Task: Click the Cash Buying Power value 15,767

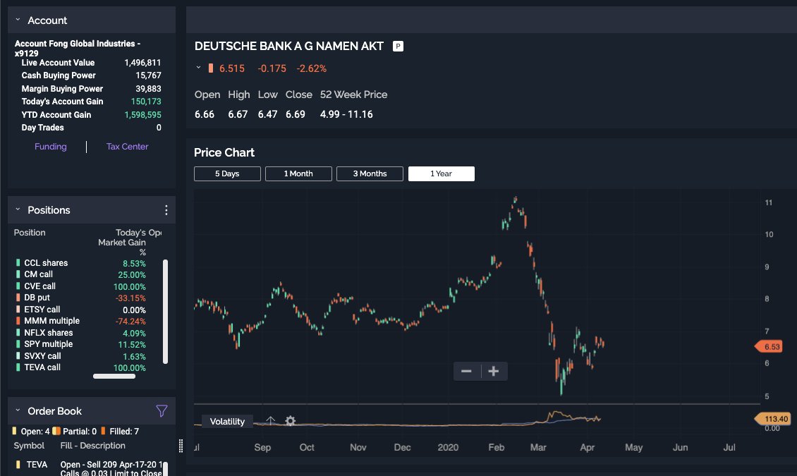Action: coord(148,75)
